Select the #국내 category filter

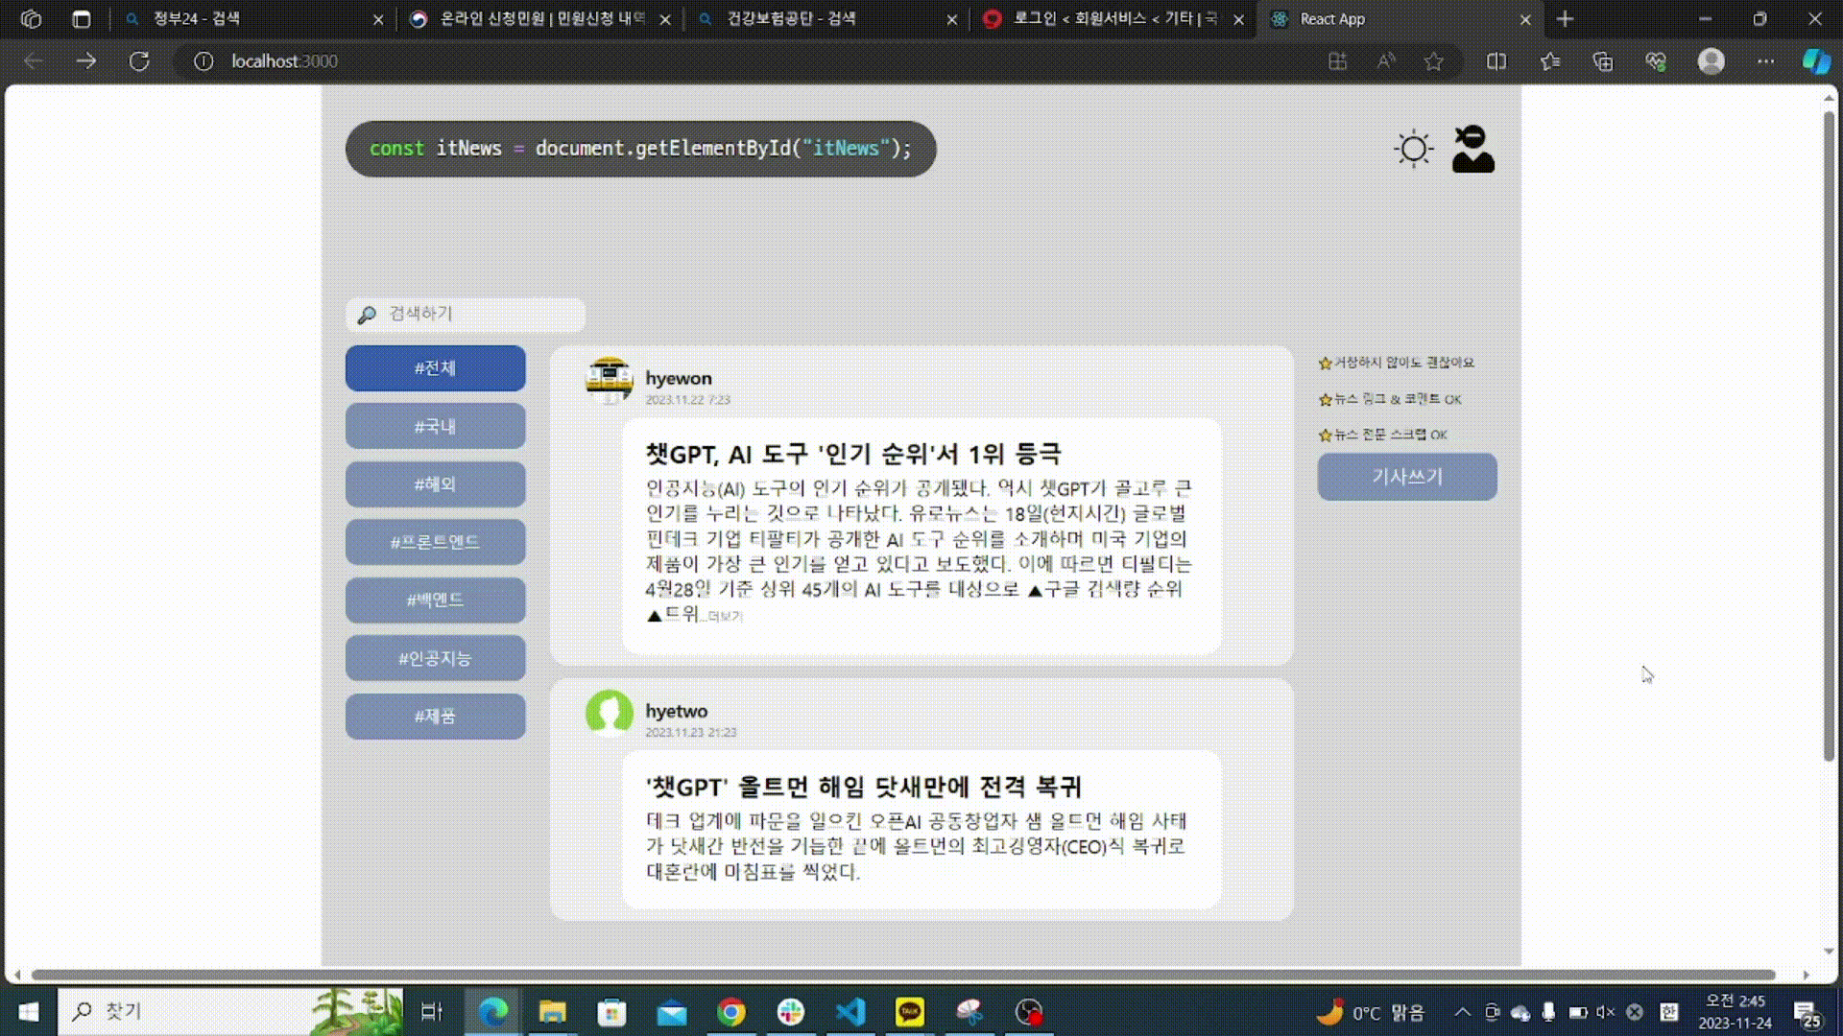click(x=435, y=427)
